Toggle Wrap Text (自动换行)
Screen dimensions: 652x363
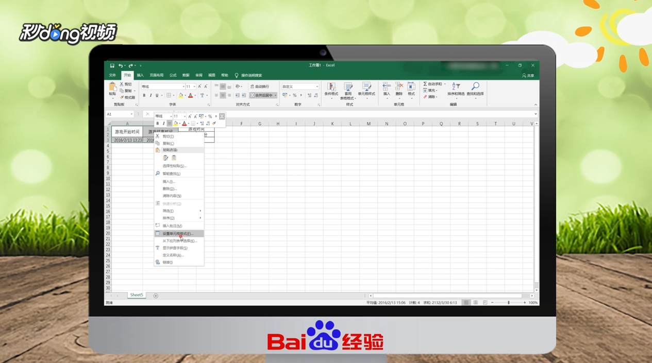[x=260, y=87]
